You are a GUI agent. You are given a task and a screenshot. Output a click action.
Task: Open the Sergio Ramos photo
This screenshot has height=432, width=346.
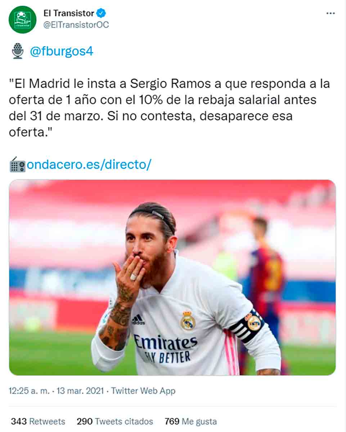pyautogui.click(x=172, y=278)
